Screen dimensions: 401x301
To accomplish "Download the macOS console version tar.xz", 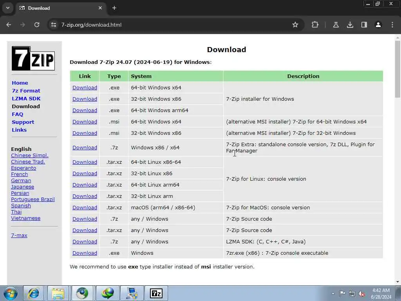I will pyautogui.click(x=85, y=208).
